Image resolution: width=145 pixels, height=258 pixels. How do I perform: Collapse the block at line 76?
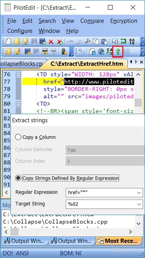(x=18, y=75)
